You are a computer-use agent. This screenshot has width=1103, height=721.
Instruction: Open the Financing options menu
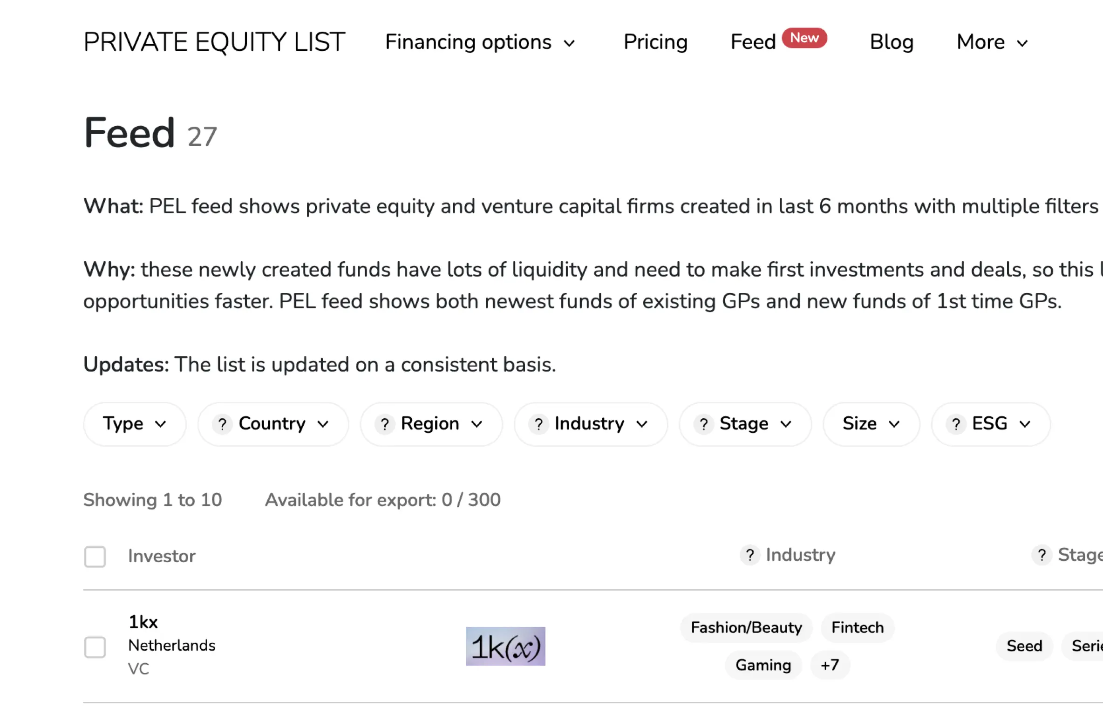tap(480, 42)
